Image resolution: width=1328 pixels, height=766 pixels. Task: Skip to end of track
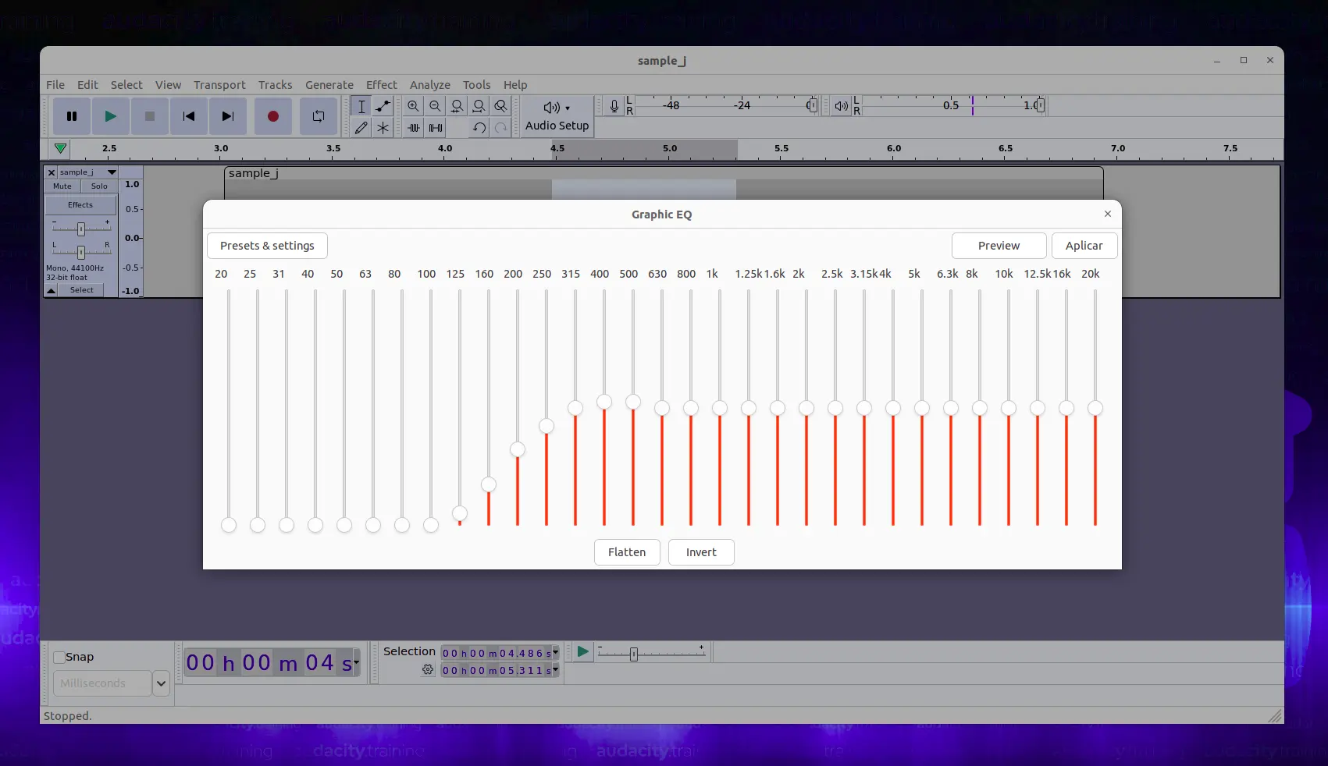[228, 116]
